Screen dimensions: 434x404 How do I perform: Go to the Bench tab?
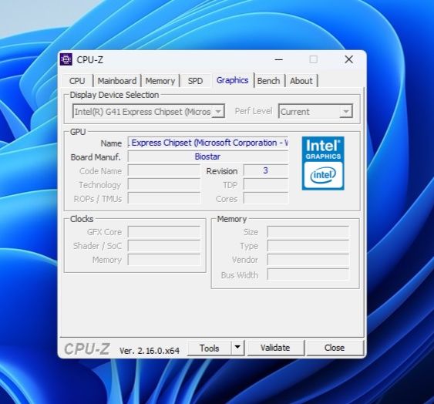[268, 81]
